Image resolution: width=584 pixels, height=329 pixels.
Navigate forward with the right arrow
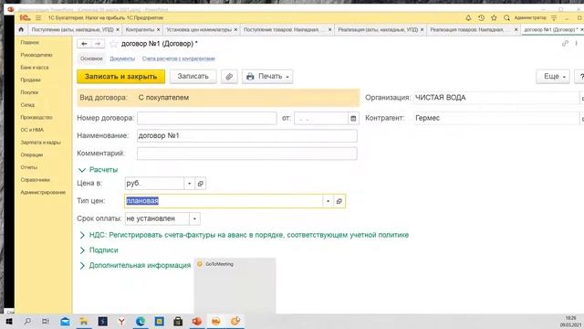pos(98,44)
